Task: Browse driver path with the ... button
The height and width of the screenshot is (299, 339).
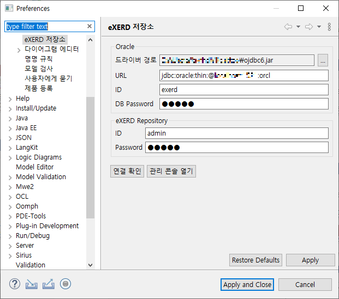Action: (x=323, y=60)
